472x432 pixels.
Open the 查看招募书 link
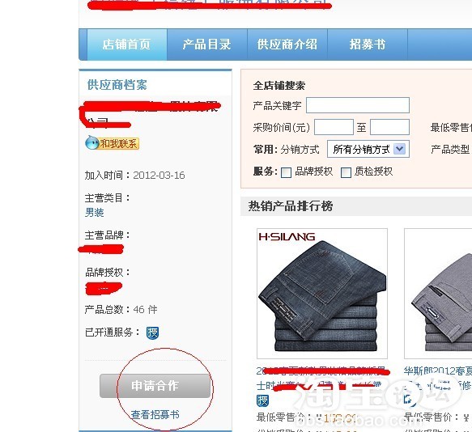click(x=155, y=415)
